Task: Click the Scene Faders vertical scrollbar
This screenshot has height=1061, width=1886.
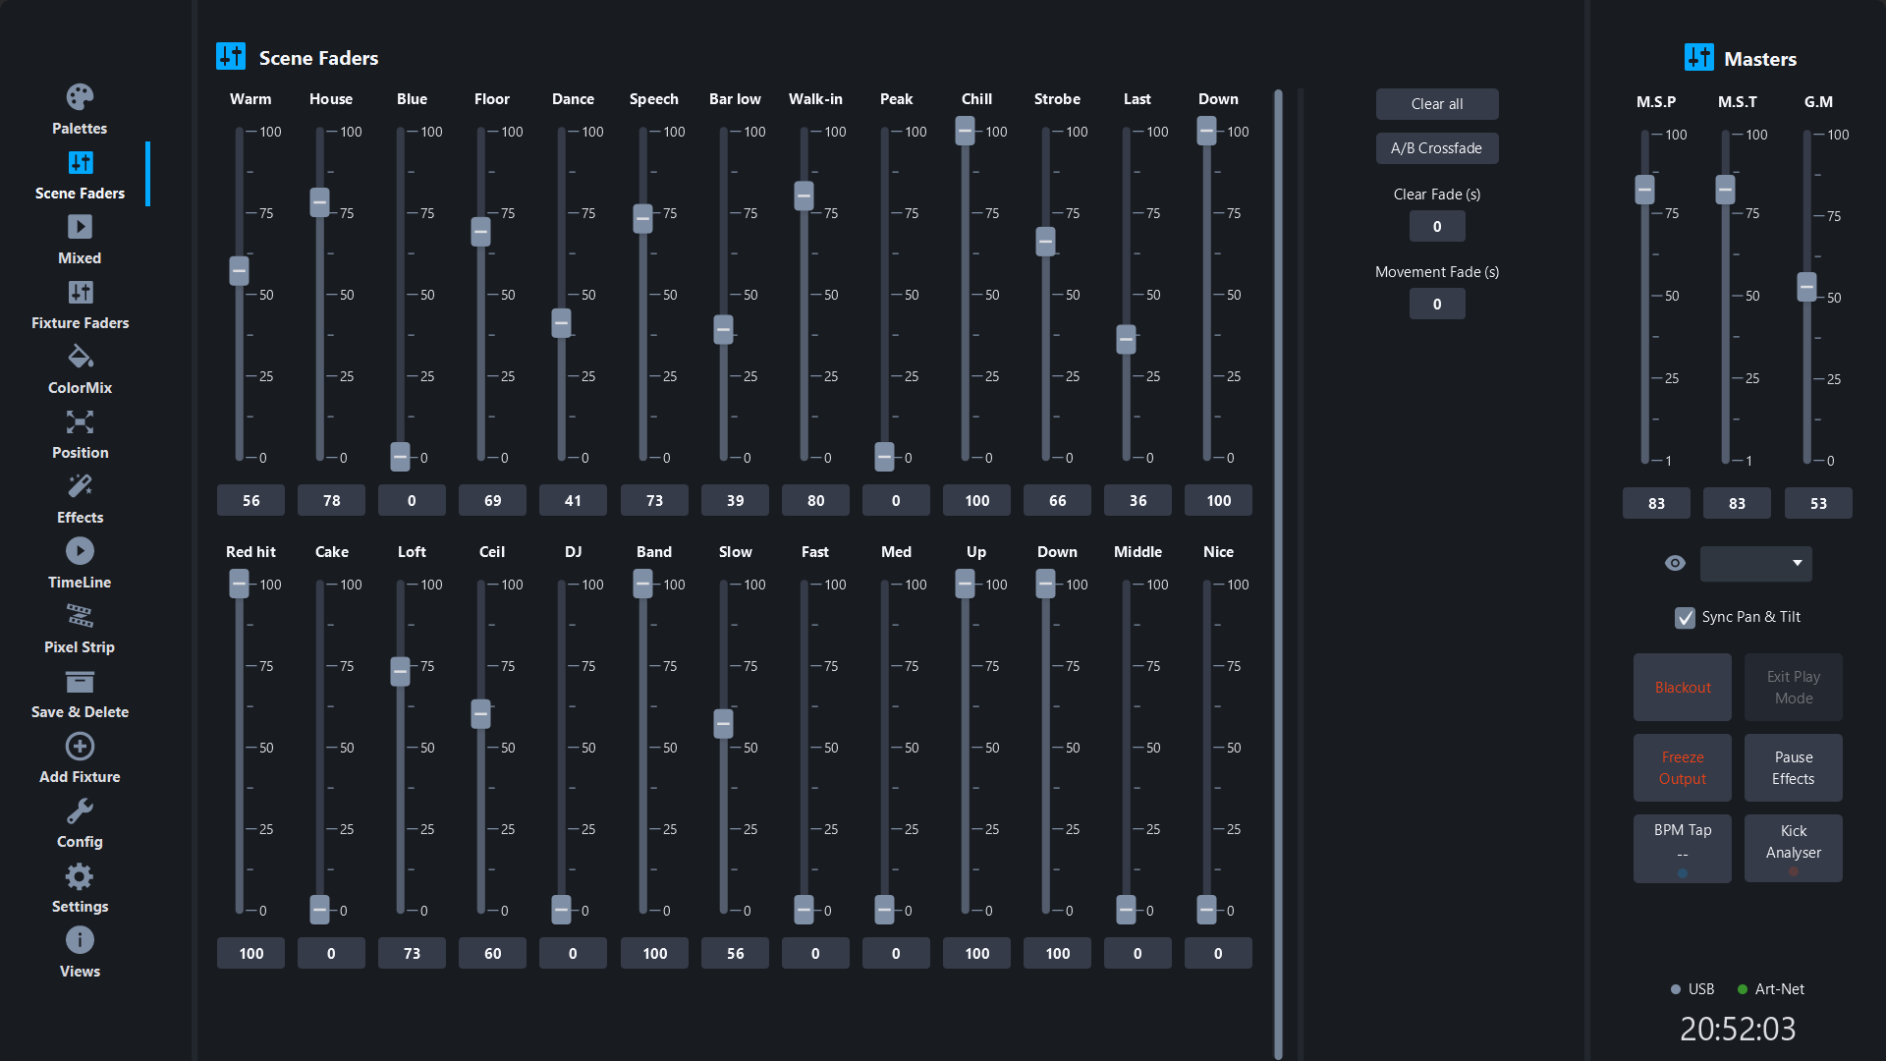Action: tap(1278, 575)
